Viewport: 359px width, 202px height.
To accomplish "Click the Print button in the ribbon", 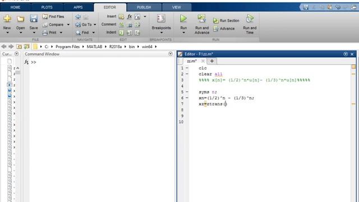I will (x=50, y=33).
